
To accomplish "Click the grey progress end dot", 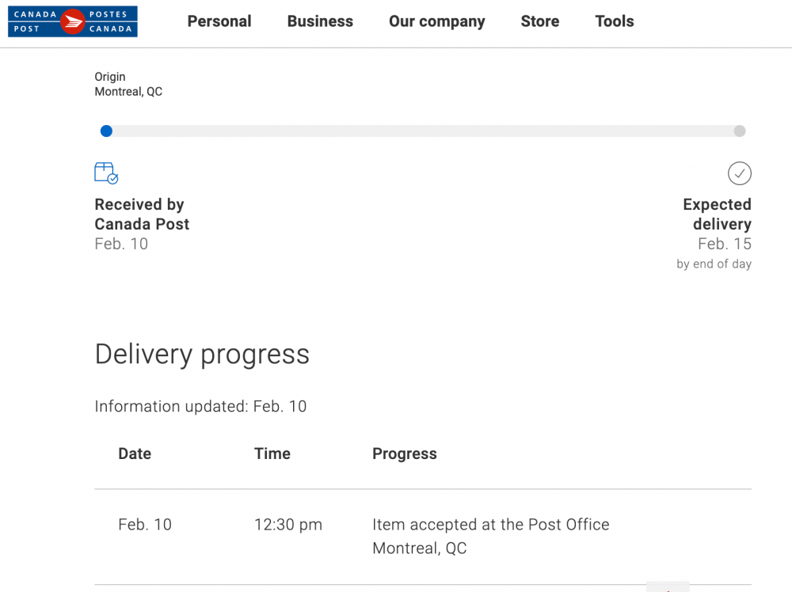I will [x=740, y=131].
